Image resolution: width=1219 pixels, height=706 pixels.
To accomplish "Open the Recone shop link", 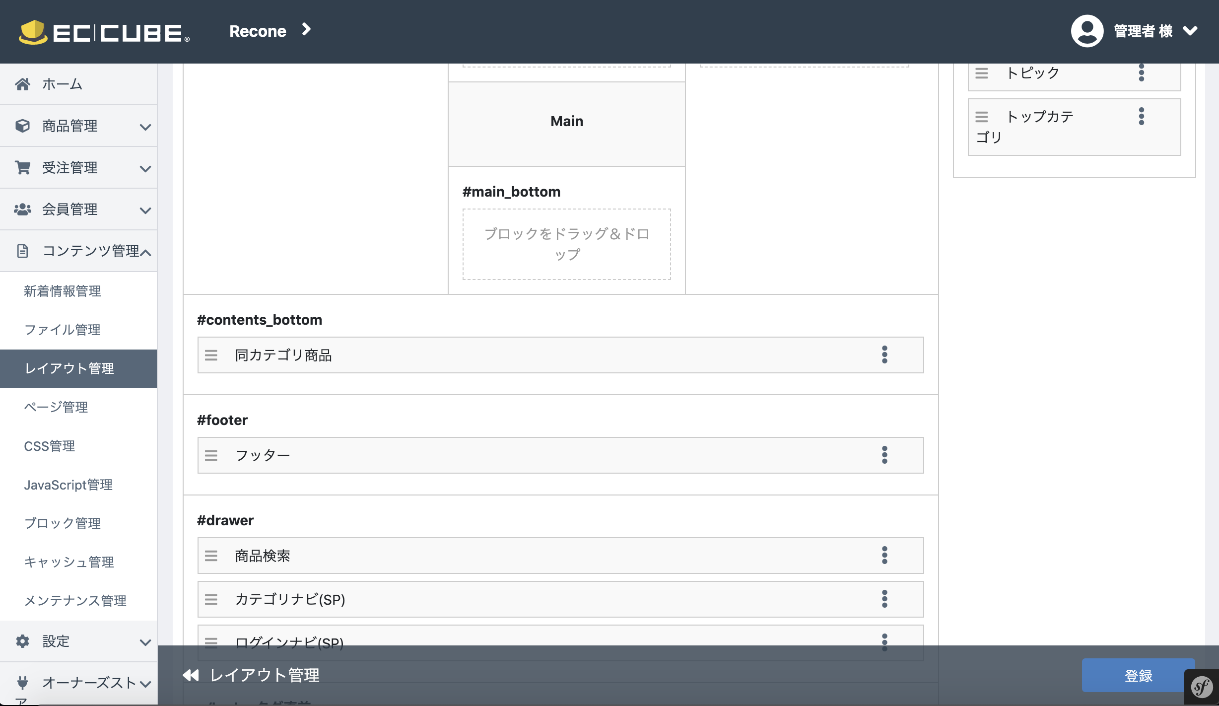I will click(x=258, y=31).
